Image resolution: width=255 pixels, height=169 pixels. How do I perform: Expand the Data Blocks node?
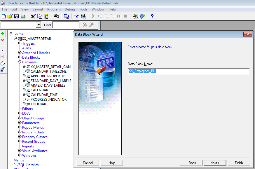click(x=20, y=57)
